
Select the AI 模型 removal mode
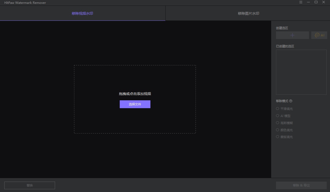tap(283, 116)
